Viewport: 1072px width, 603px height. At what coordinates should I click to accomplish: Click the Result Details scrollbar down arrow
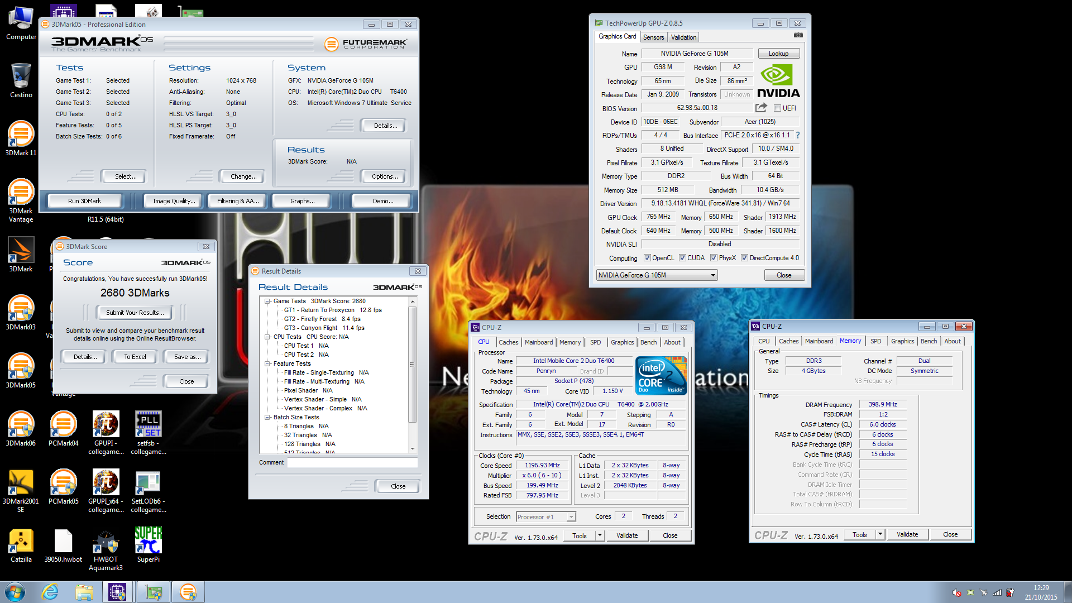coord(413,449)
